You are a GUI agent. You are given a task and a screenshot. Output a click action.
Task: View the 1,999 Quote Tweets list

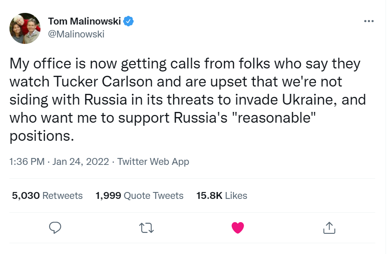click(x=140, y=195)
